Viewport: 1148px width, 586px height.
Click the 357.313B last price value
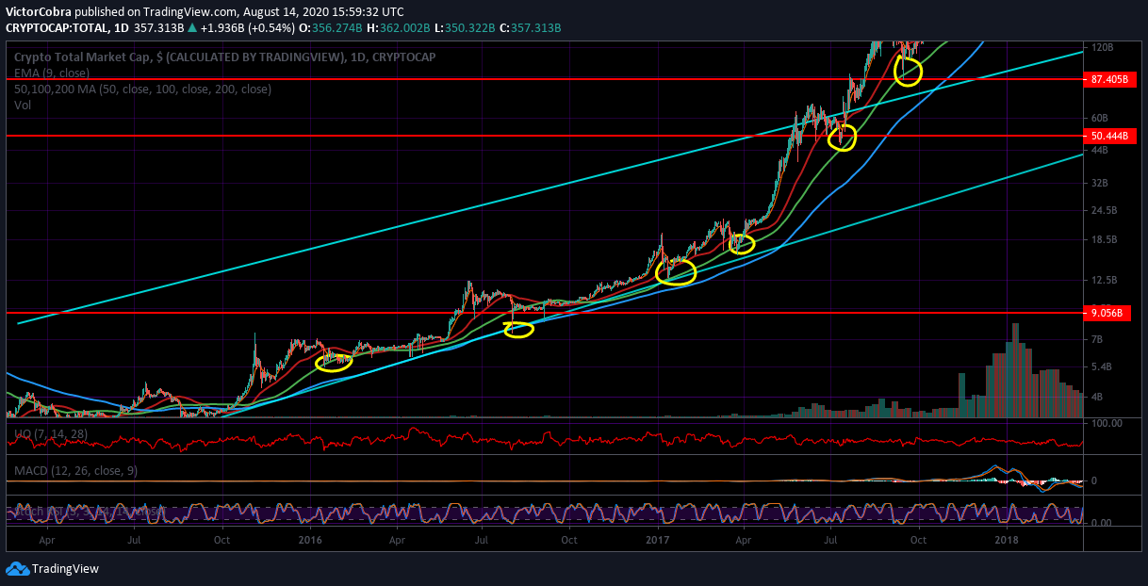160,28
